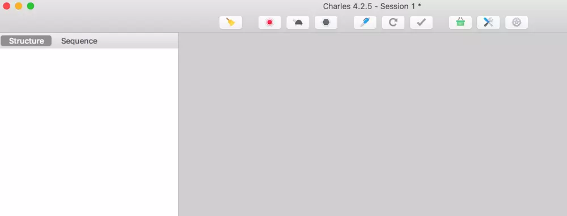
Task: Open Settings with the gear icon
Action: [517, 23]
